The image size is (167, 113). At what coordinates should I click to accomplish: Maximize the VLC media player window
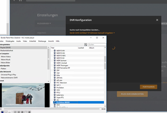pos(97,38)
